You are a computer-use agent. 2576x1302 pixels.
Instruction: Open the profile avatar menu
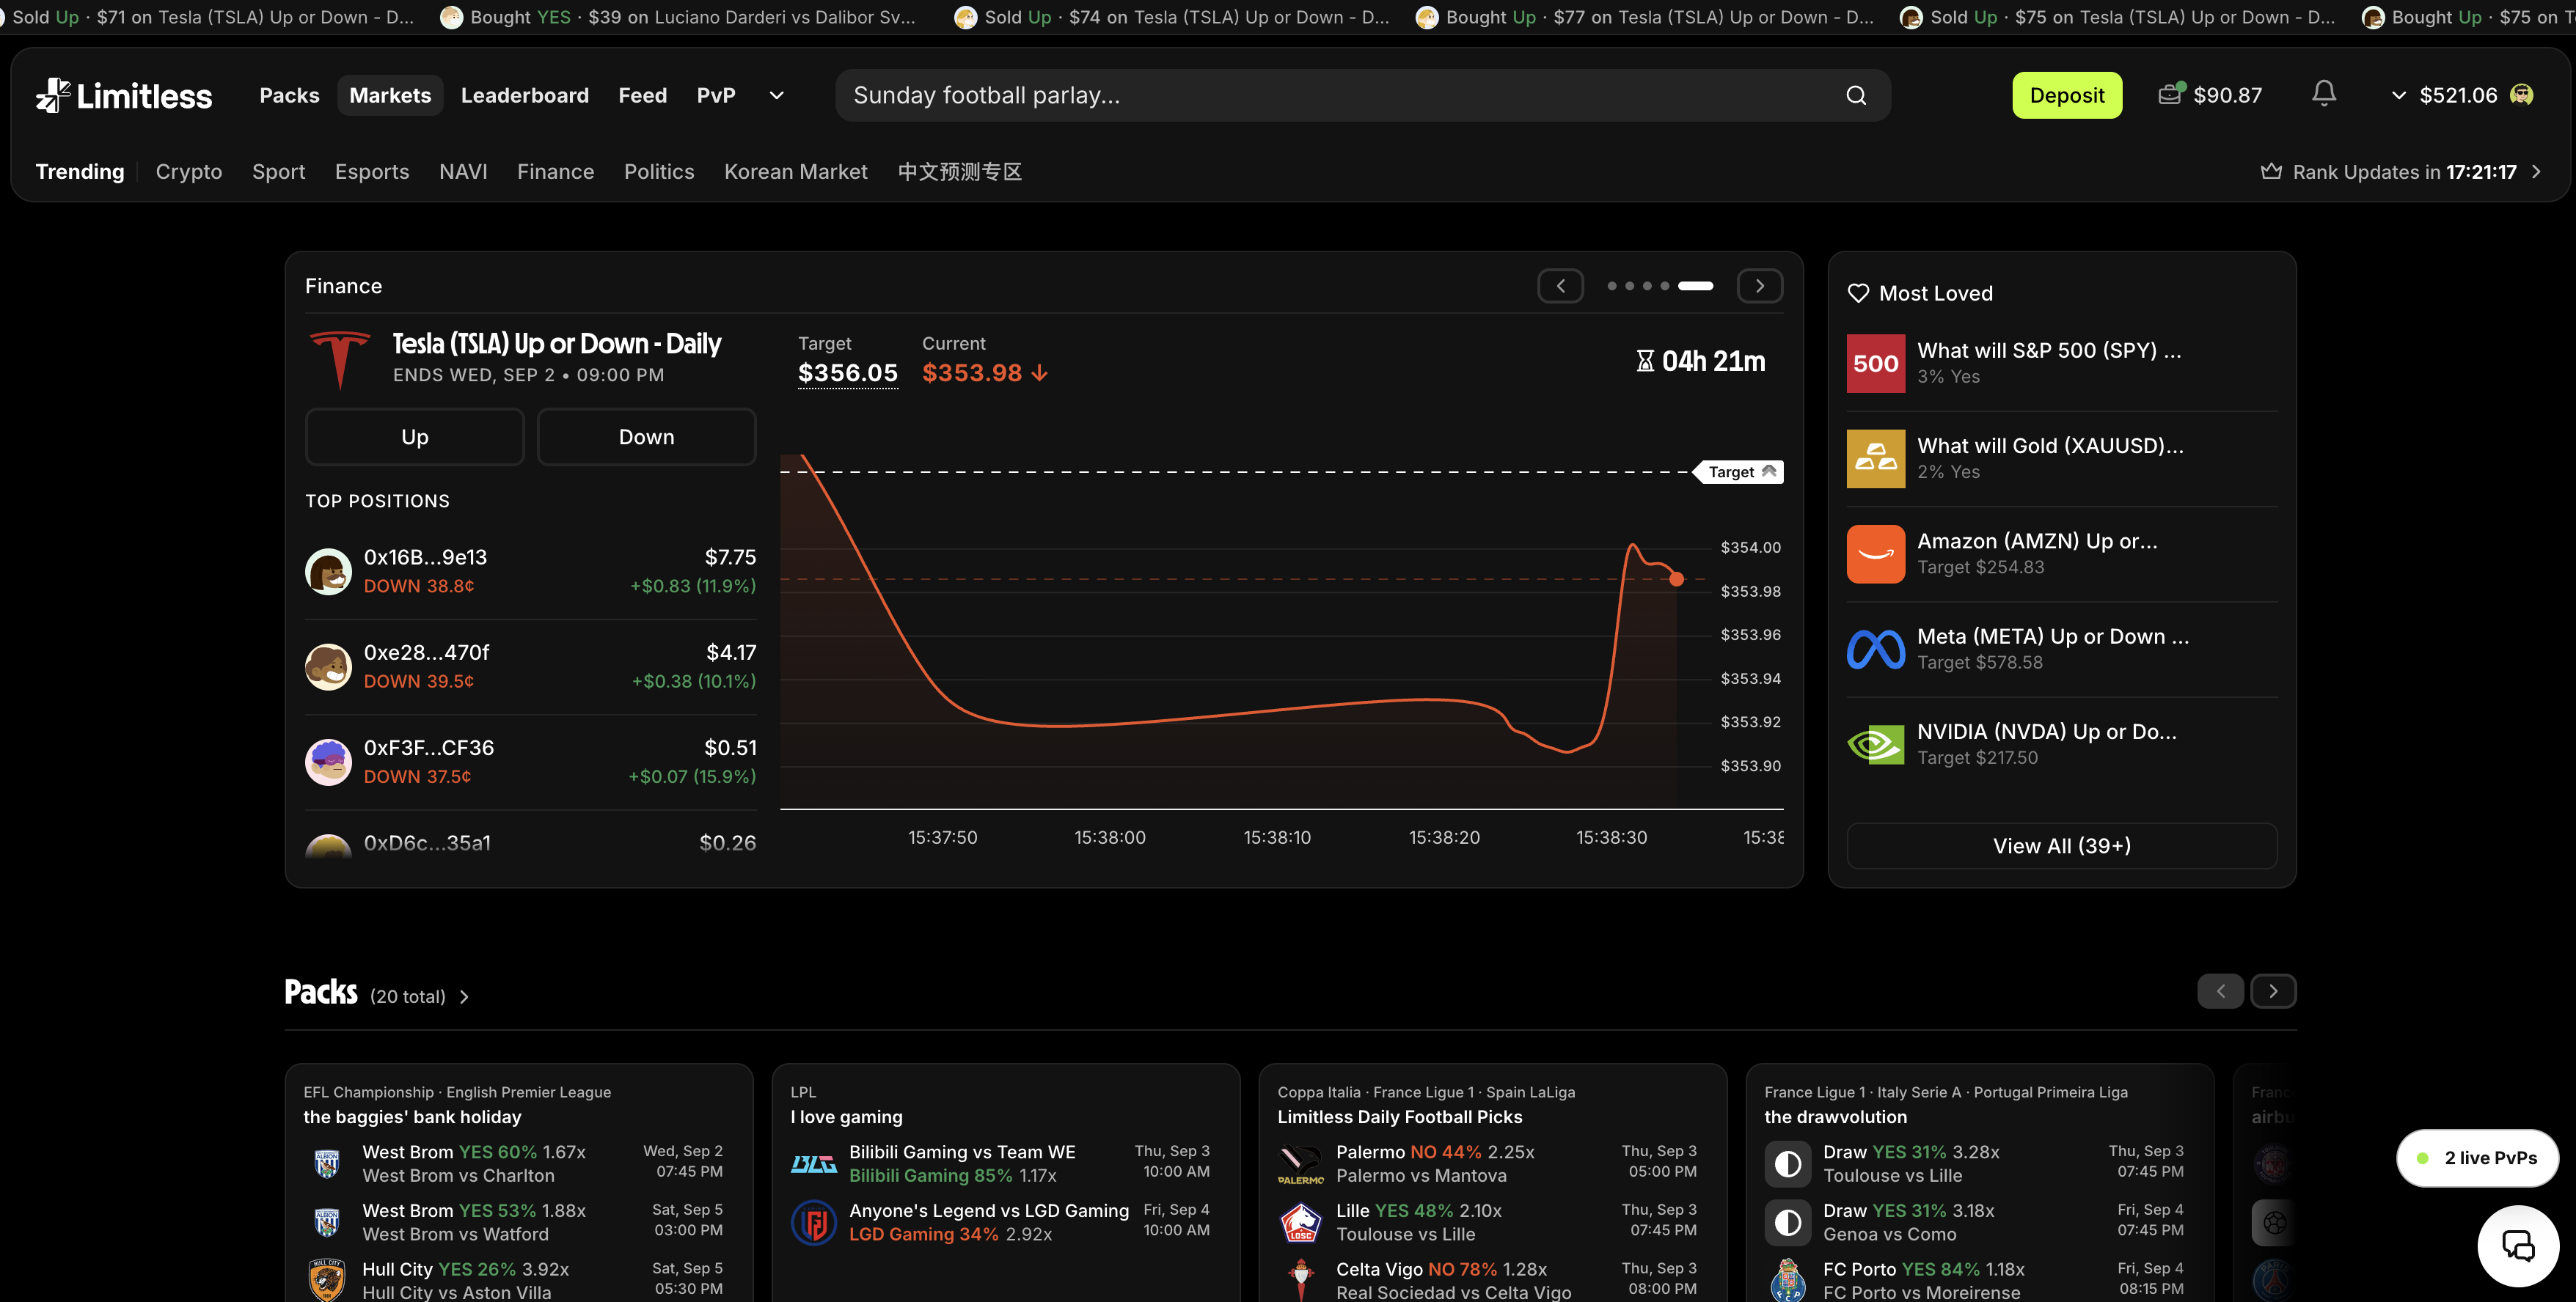[x=2522, y=95]
